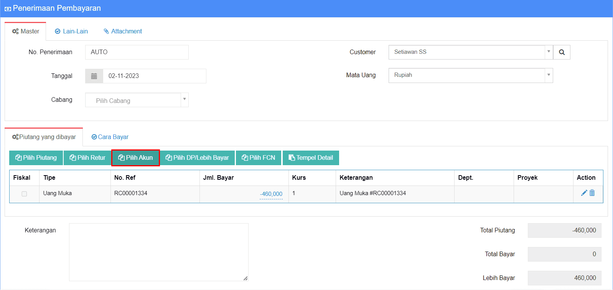
Task: Click the Total Bayar field
Action: tap(565, 254)
